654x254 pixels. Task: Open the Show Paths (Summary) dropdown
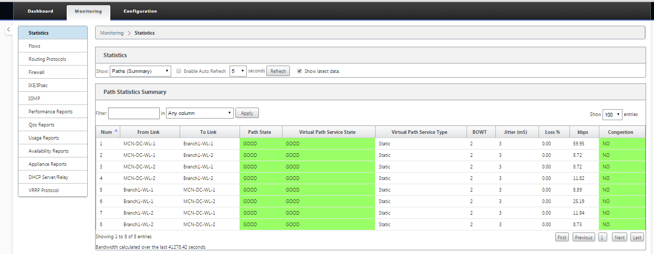coord(140,71)
